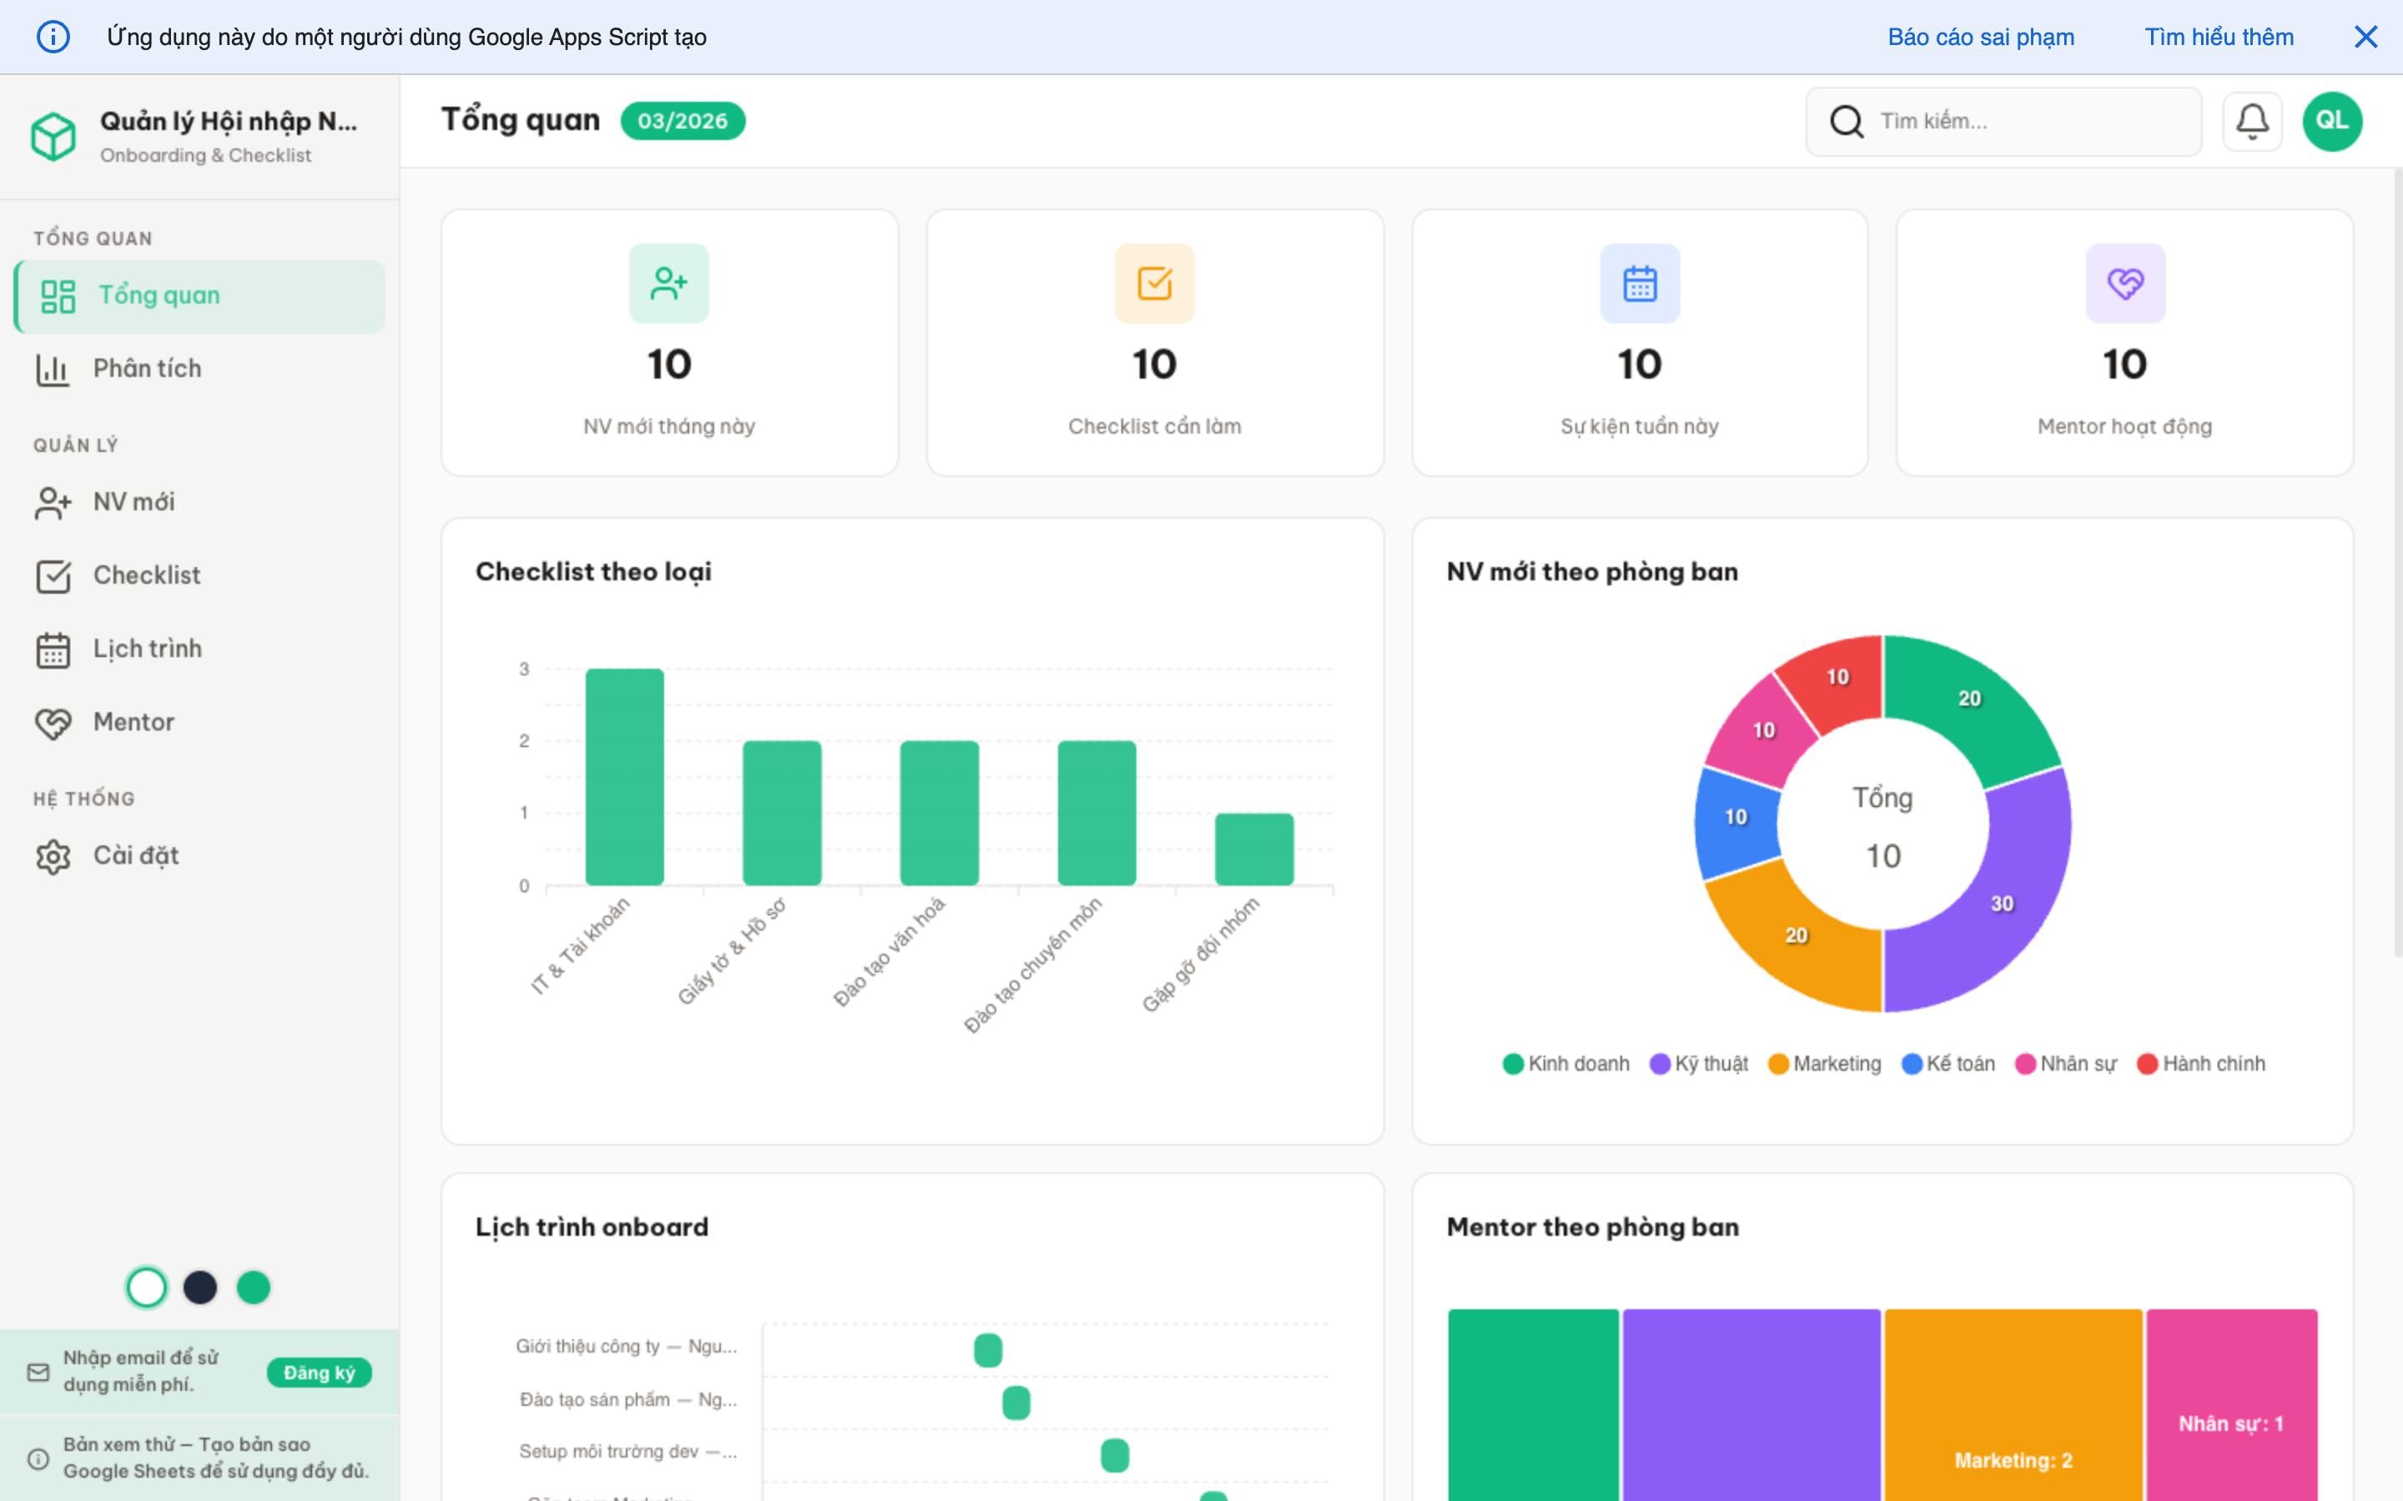Click the notification bell icon
Image resolution: width=2403 pixels, height=1501 pixels.
(x=2251, y=121)
